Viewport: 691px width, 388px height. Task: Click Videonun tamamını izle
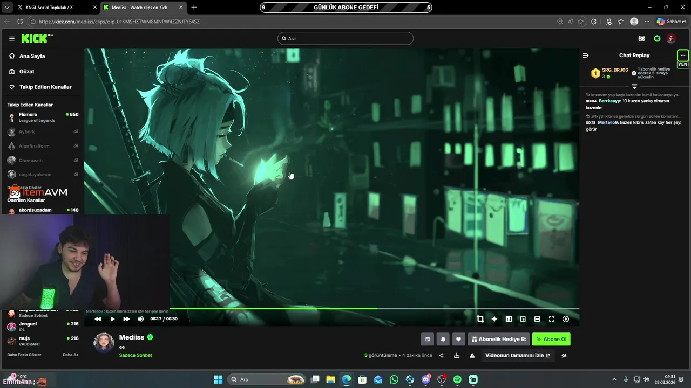(518, 356)
